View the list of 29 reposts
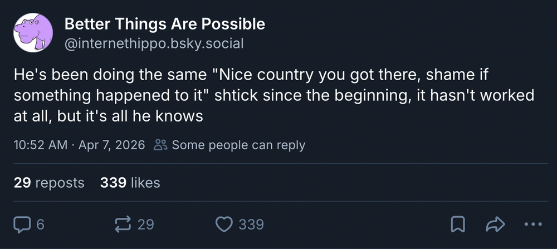Screen dimensions: 557x249 pyautogui.click(x=49, y=183)
